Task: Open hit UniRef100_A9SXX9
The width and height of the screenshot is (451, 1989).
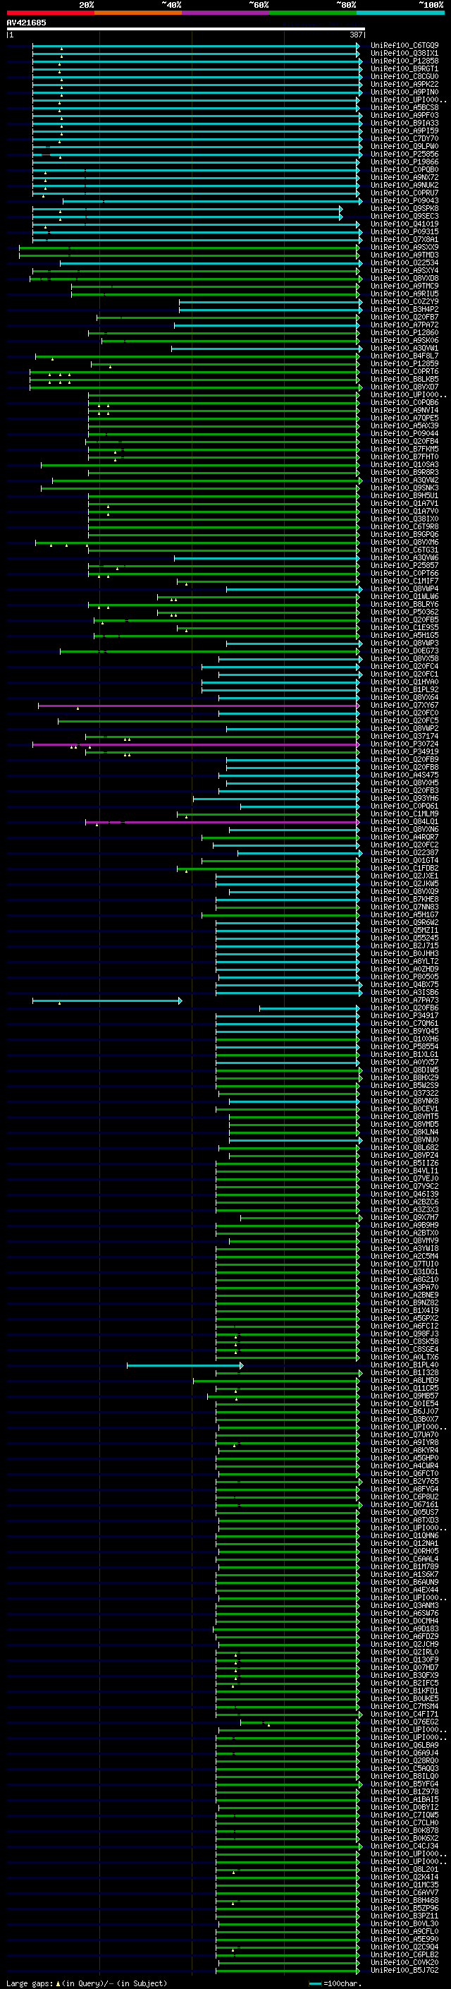Action: click(404, 247)
